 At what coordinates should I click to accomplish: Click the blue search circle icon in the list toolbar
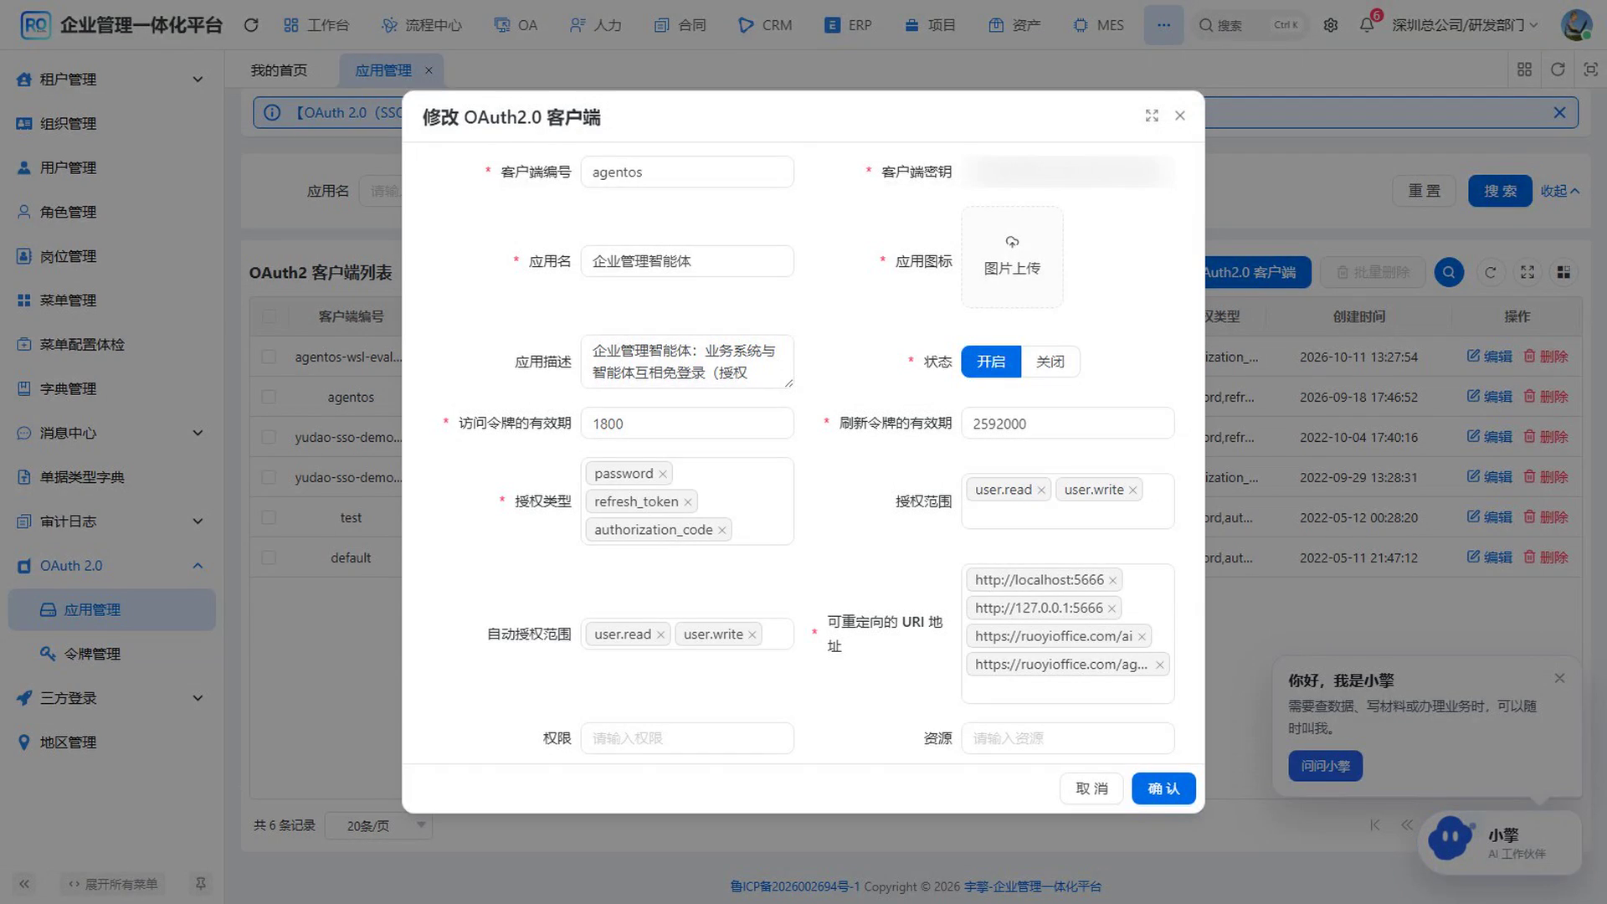click(x=1449, y=272)
